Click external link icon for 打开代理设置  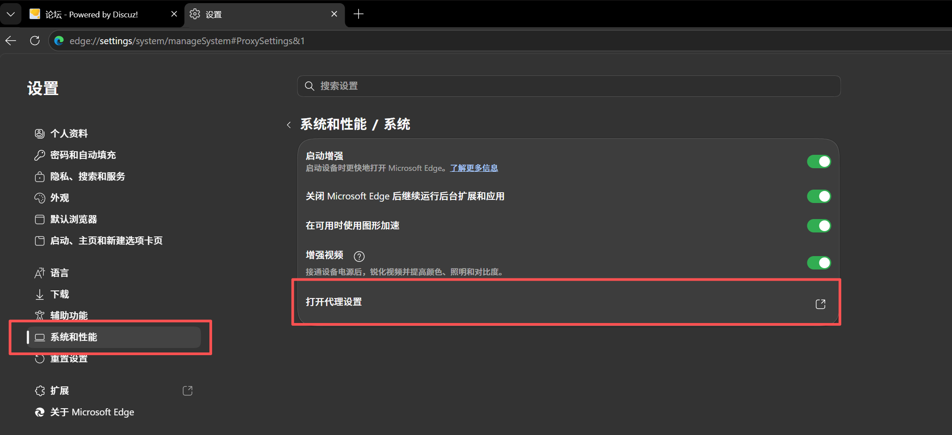pos(820,304)
